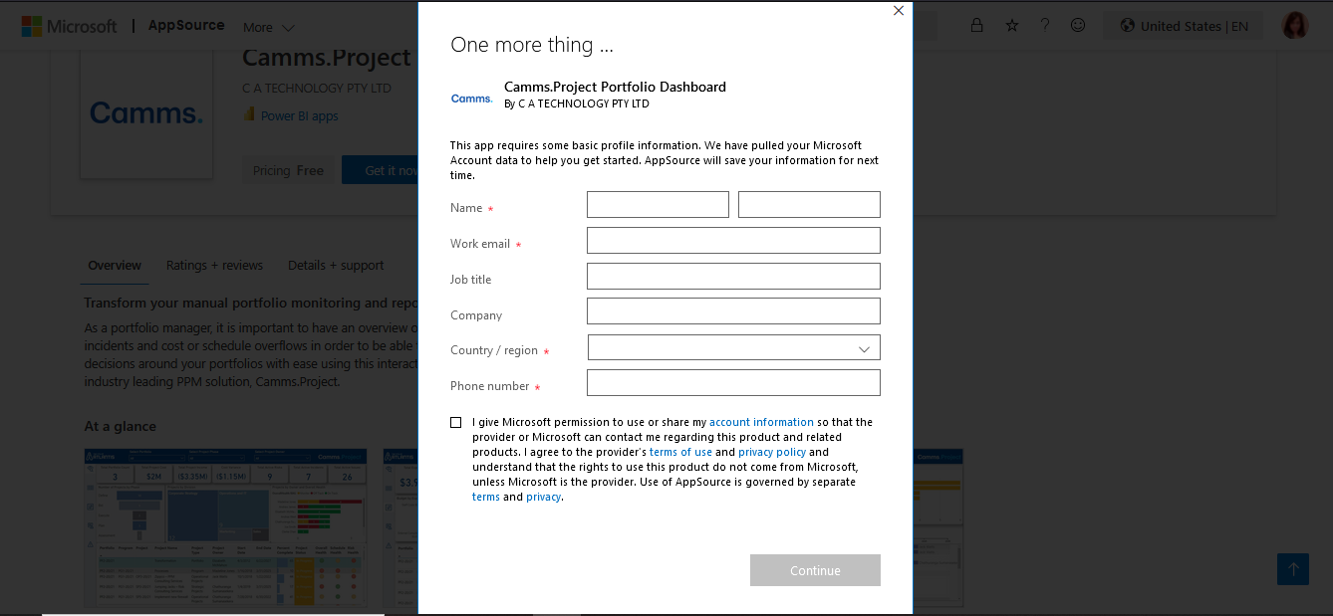
Task: Open provider's terms of use link
Action: point(680,452)
